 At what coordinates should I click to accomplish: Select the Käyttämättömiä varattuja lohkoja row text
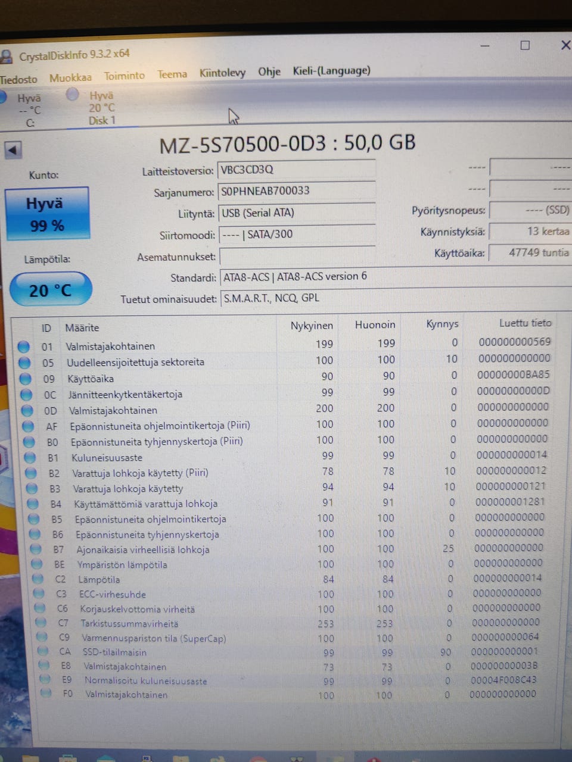(x=146, y=504)
